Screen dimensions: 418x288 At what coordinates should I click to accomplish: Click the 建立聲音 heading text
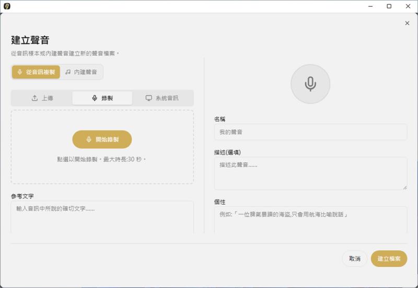click(x=30, y=40)
